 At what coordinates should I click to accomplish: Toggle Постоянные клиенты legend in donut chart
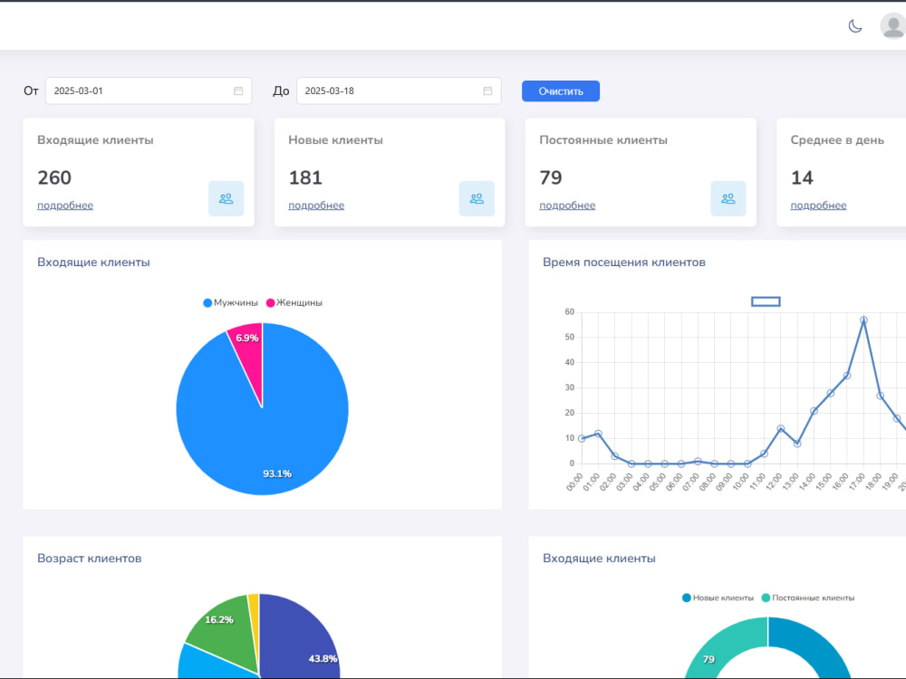(808, 598)
